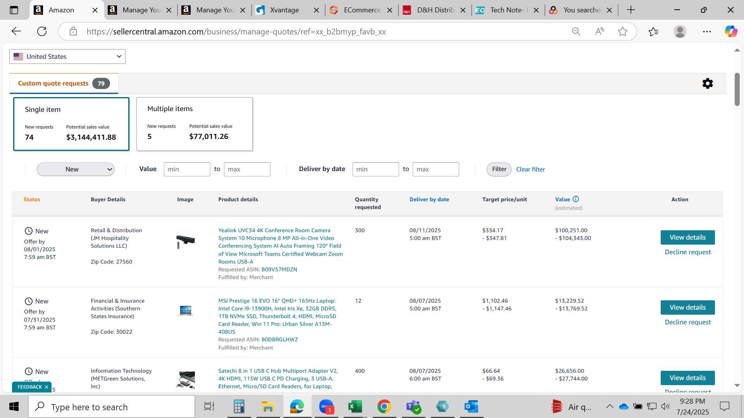Open a new browser tab with plus icon

[x=631, y=10]
